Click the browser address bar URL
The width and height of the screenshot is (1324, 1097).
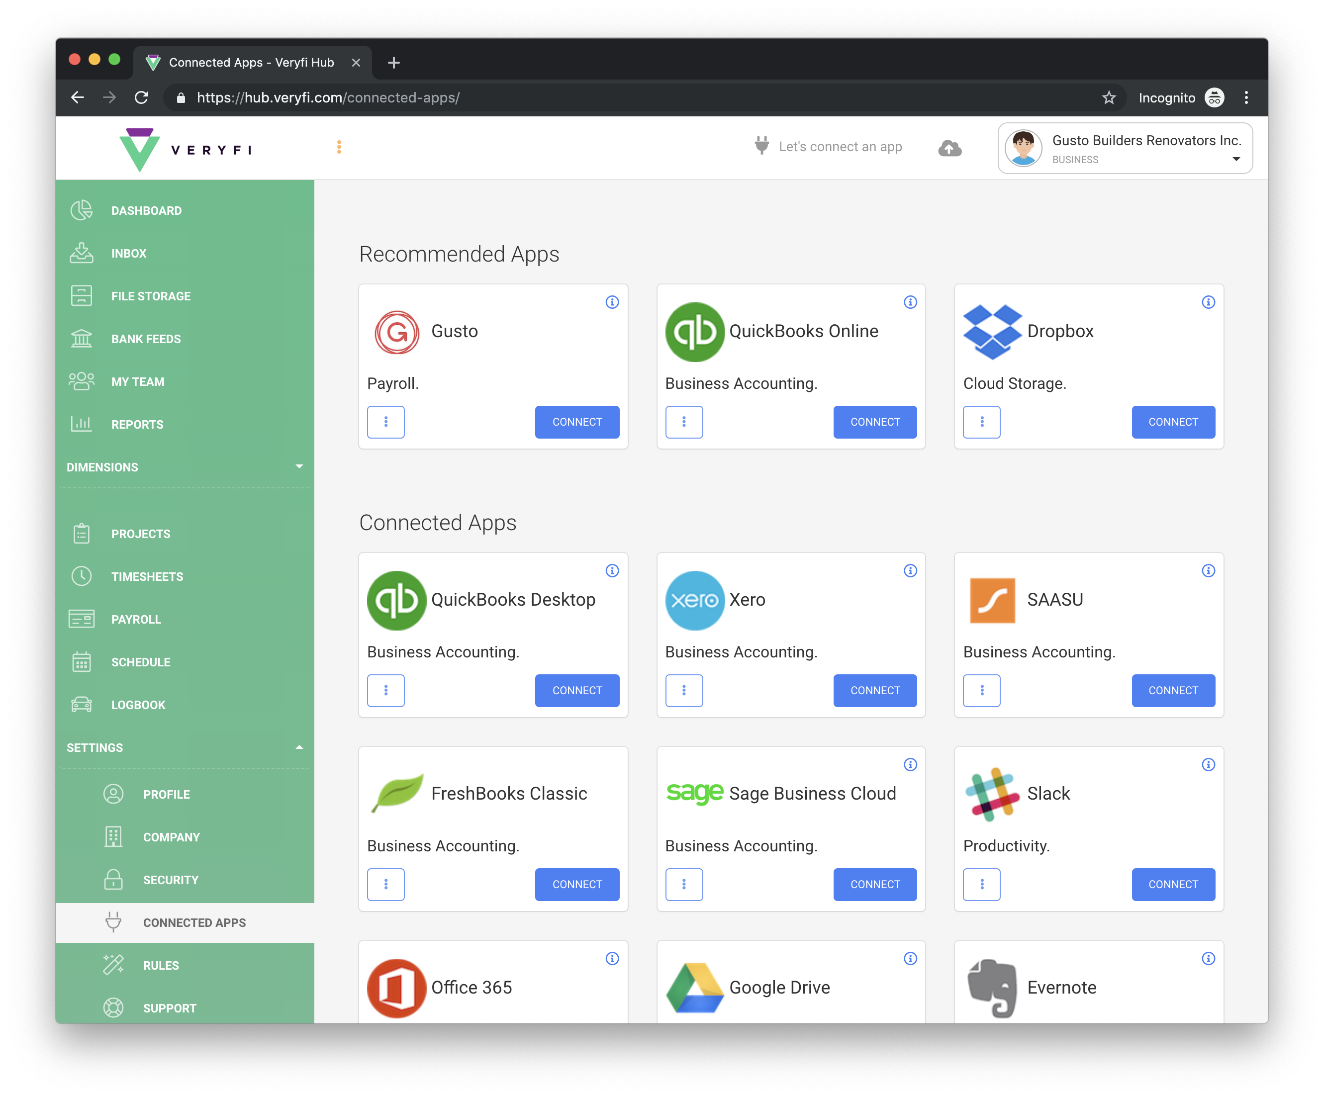click(x=328, y=98)
